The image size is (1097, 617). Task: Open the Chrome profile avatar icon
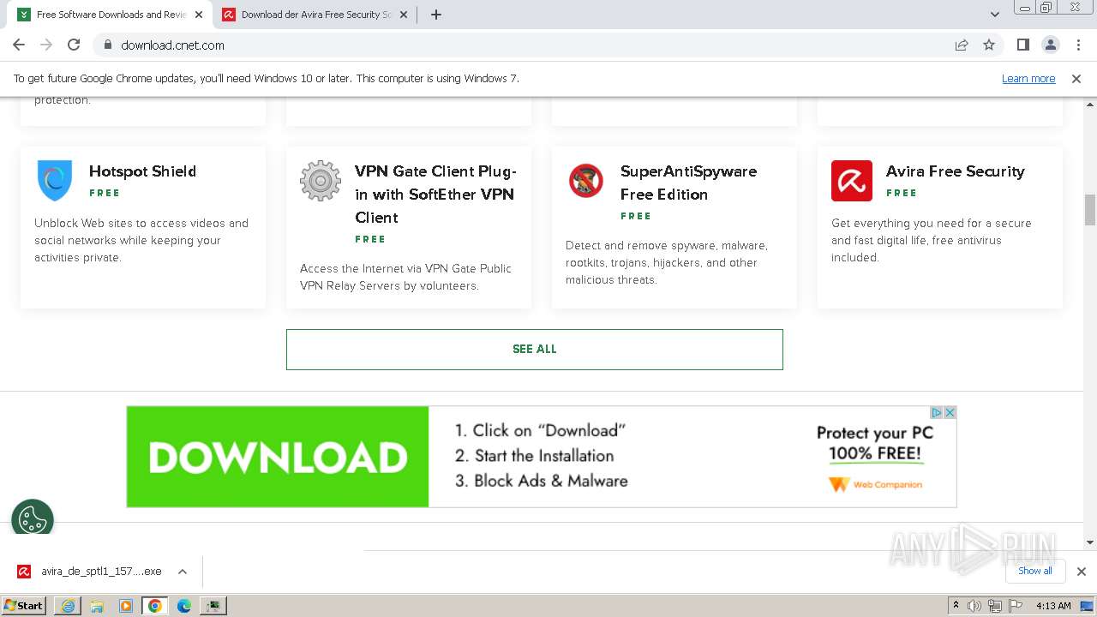point(1050,45)
